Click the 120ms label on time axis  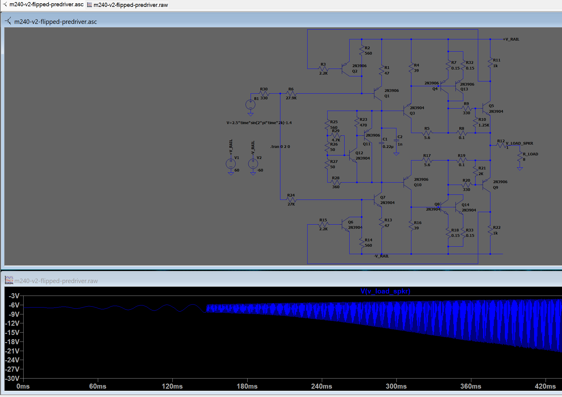(x=172, y=386)
